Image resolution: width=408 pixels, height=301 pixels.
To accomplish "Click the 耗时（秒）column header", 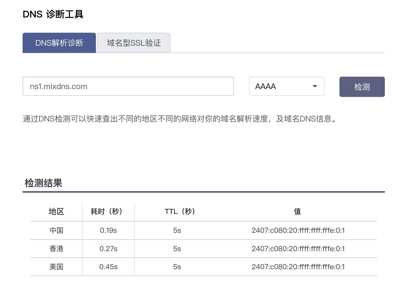I will pos(108,211).
